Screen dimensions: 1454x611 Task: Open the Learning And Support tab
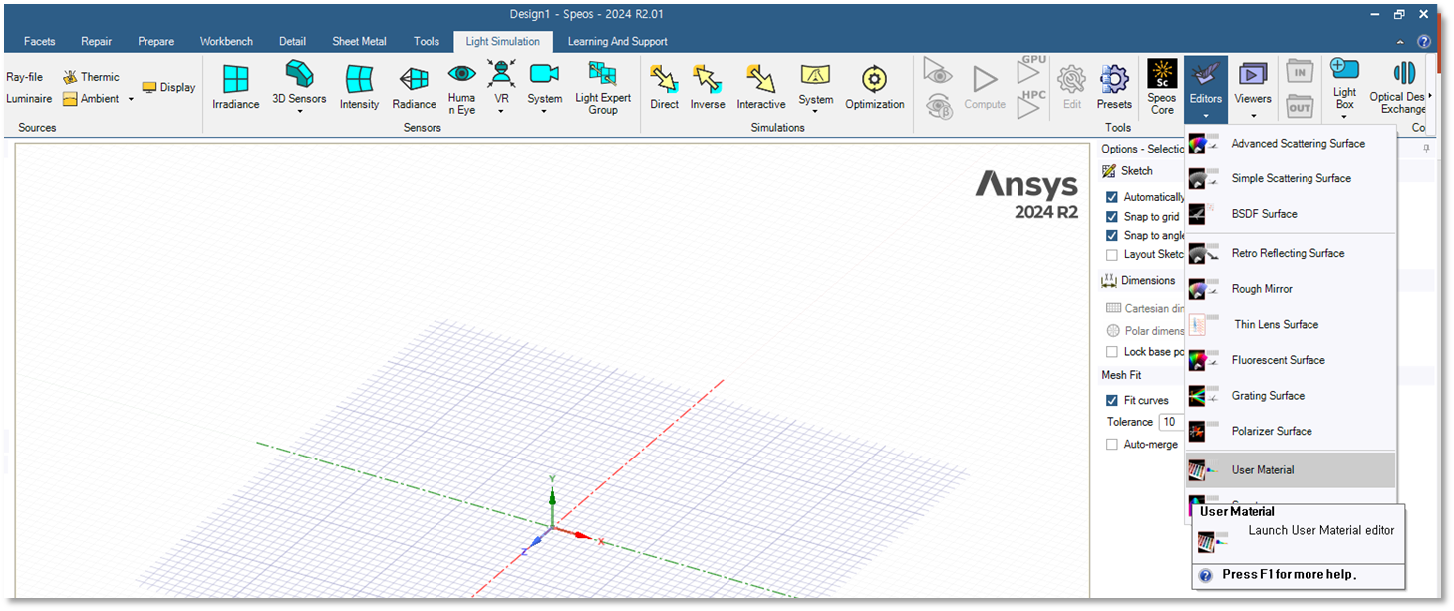[618, 42]
